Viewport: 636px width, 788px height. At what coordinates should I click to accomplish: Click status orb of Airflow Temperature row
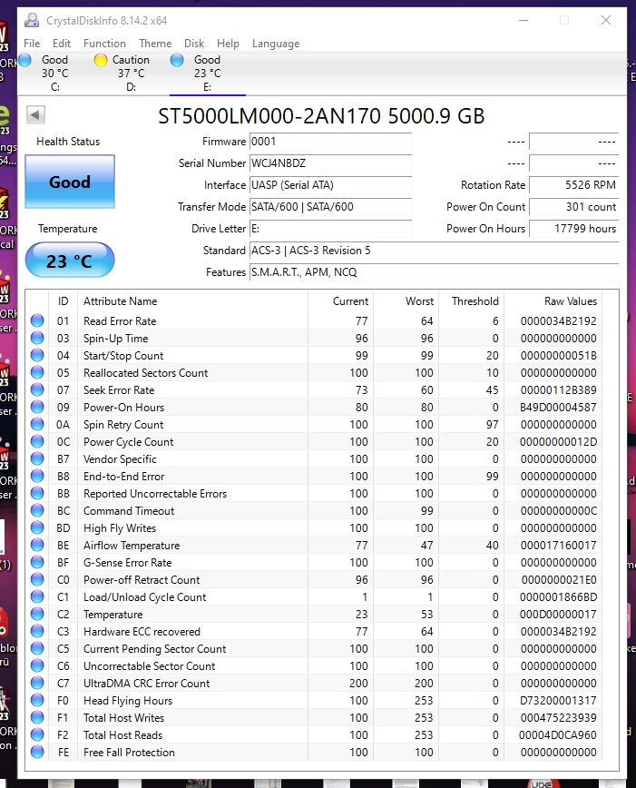pos(37,545)
